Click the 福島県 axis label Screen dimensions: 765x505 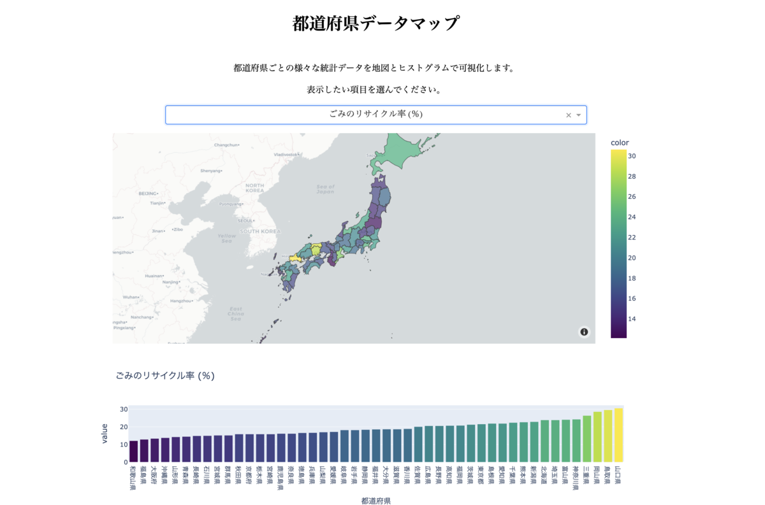click(144, 474)
